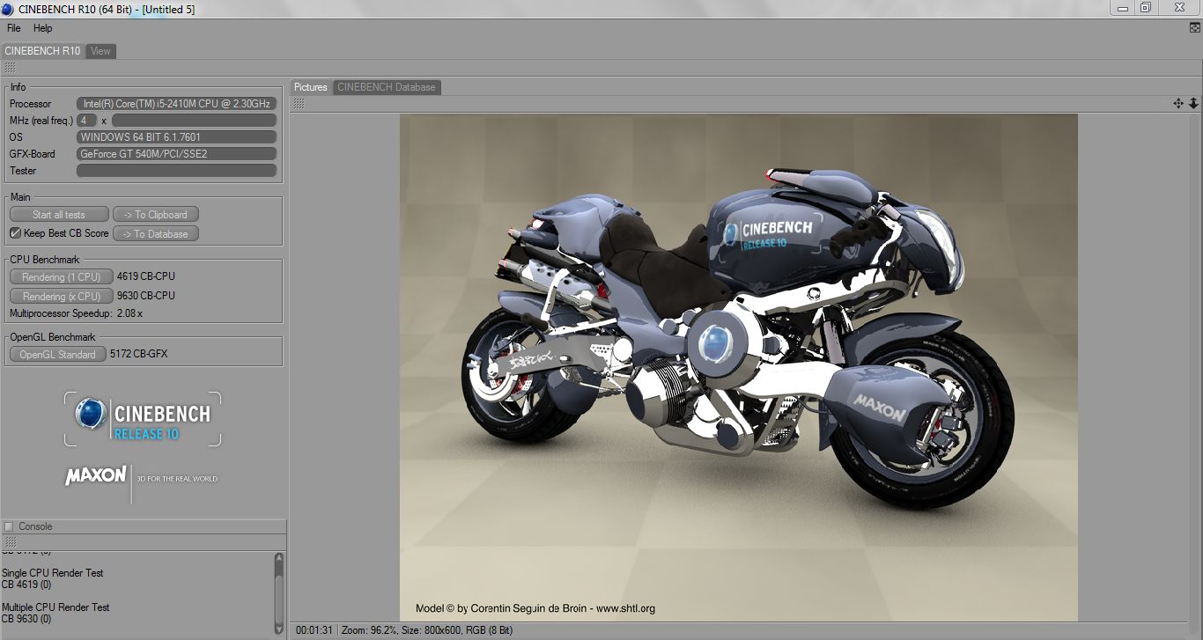Start the OpenGL Standard test
The image size is (1203, 640).
tap(58, 354)
